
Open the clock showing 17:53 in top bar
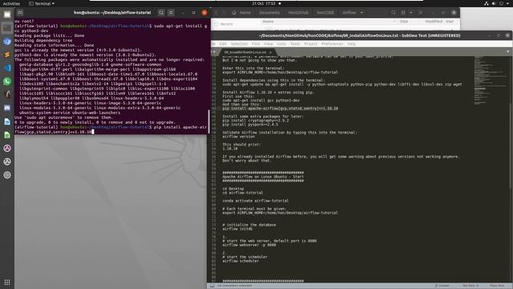point(264,3)
